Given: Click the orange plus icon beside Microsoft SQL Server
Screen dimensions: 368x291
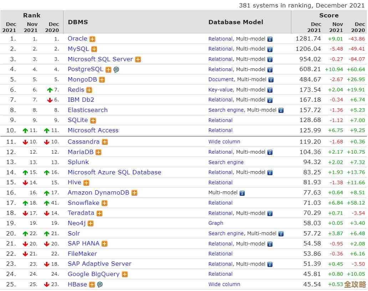Looking at the screenshot, I should 138,59.
